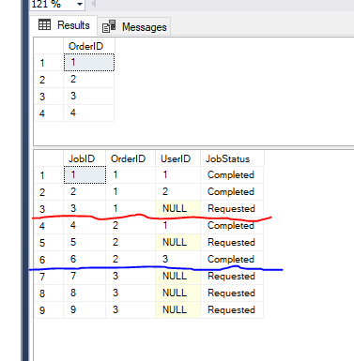The height and width of the screenshot is (361, 354).
Task: Select the OrderID cell 4 in the top grid
Action: tap(89, 113)
